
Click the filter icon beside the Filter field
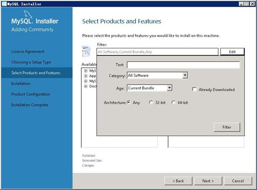(x=86, y=52)
